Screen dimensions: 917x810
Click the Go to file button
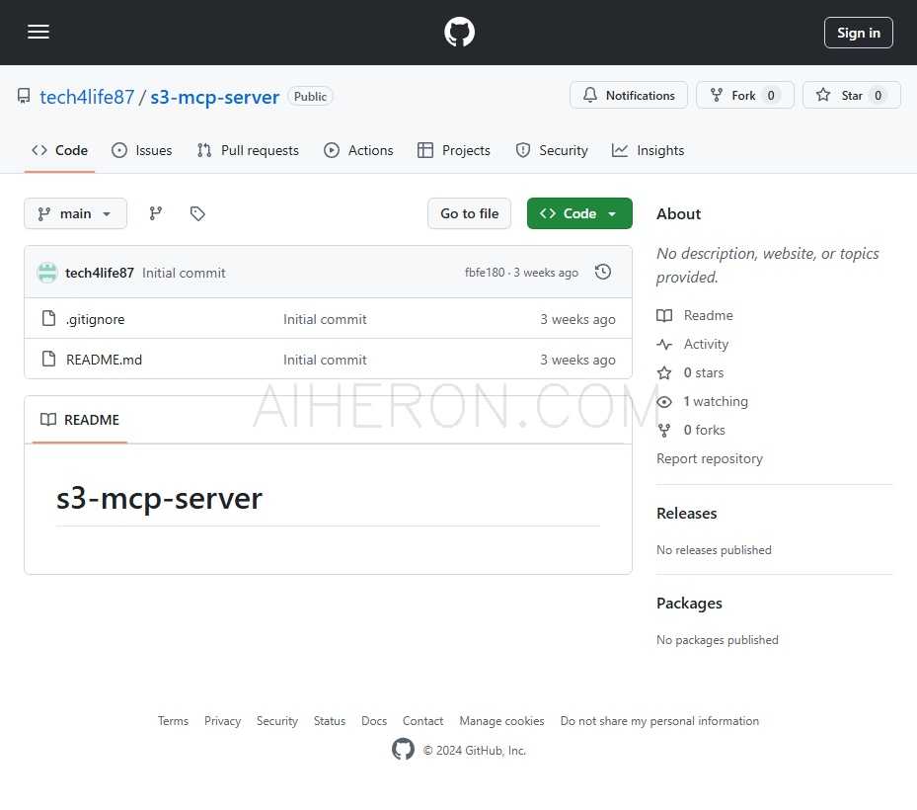tap(469, 213)
